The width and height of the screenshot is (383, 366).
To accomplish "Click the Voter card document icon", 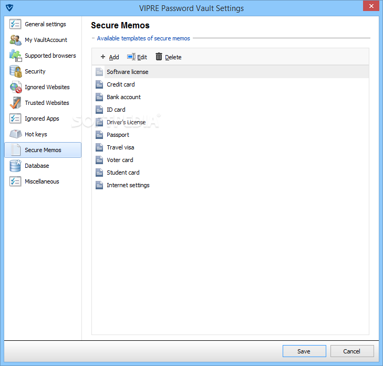I will coord(99,160).
